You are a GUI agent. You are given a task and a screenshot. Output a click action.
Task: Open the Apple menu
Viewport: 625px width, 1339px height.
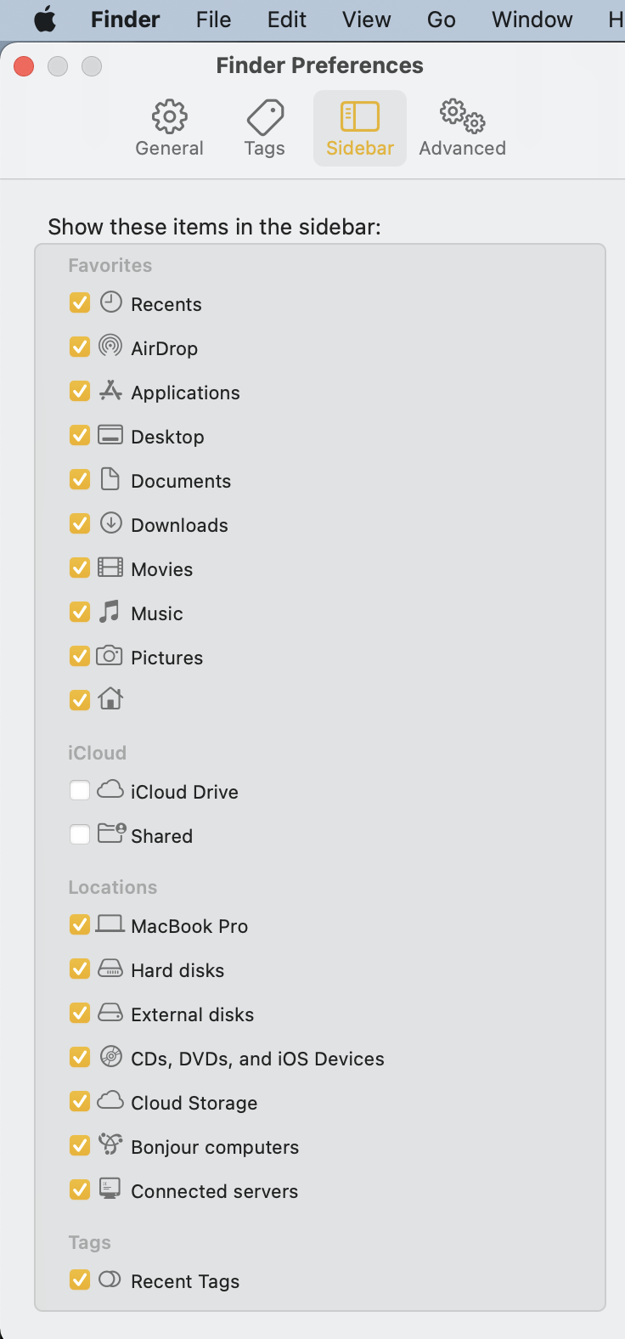45,20
